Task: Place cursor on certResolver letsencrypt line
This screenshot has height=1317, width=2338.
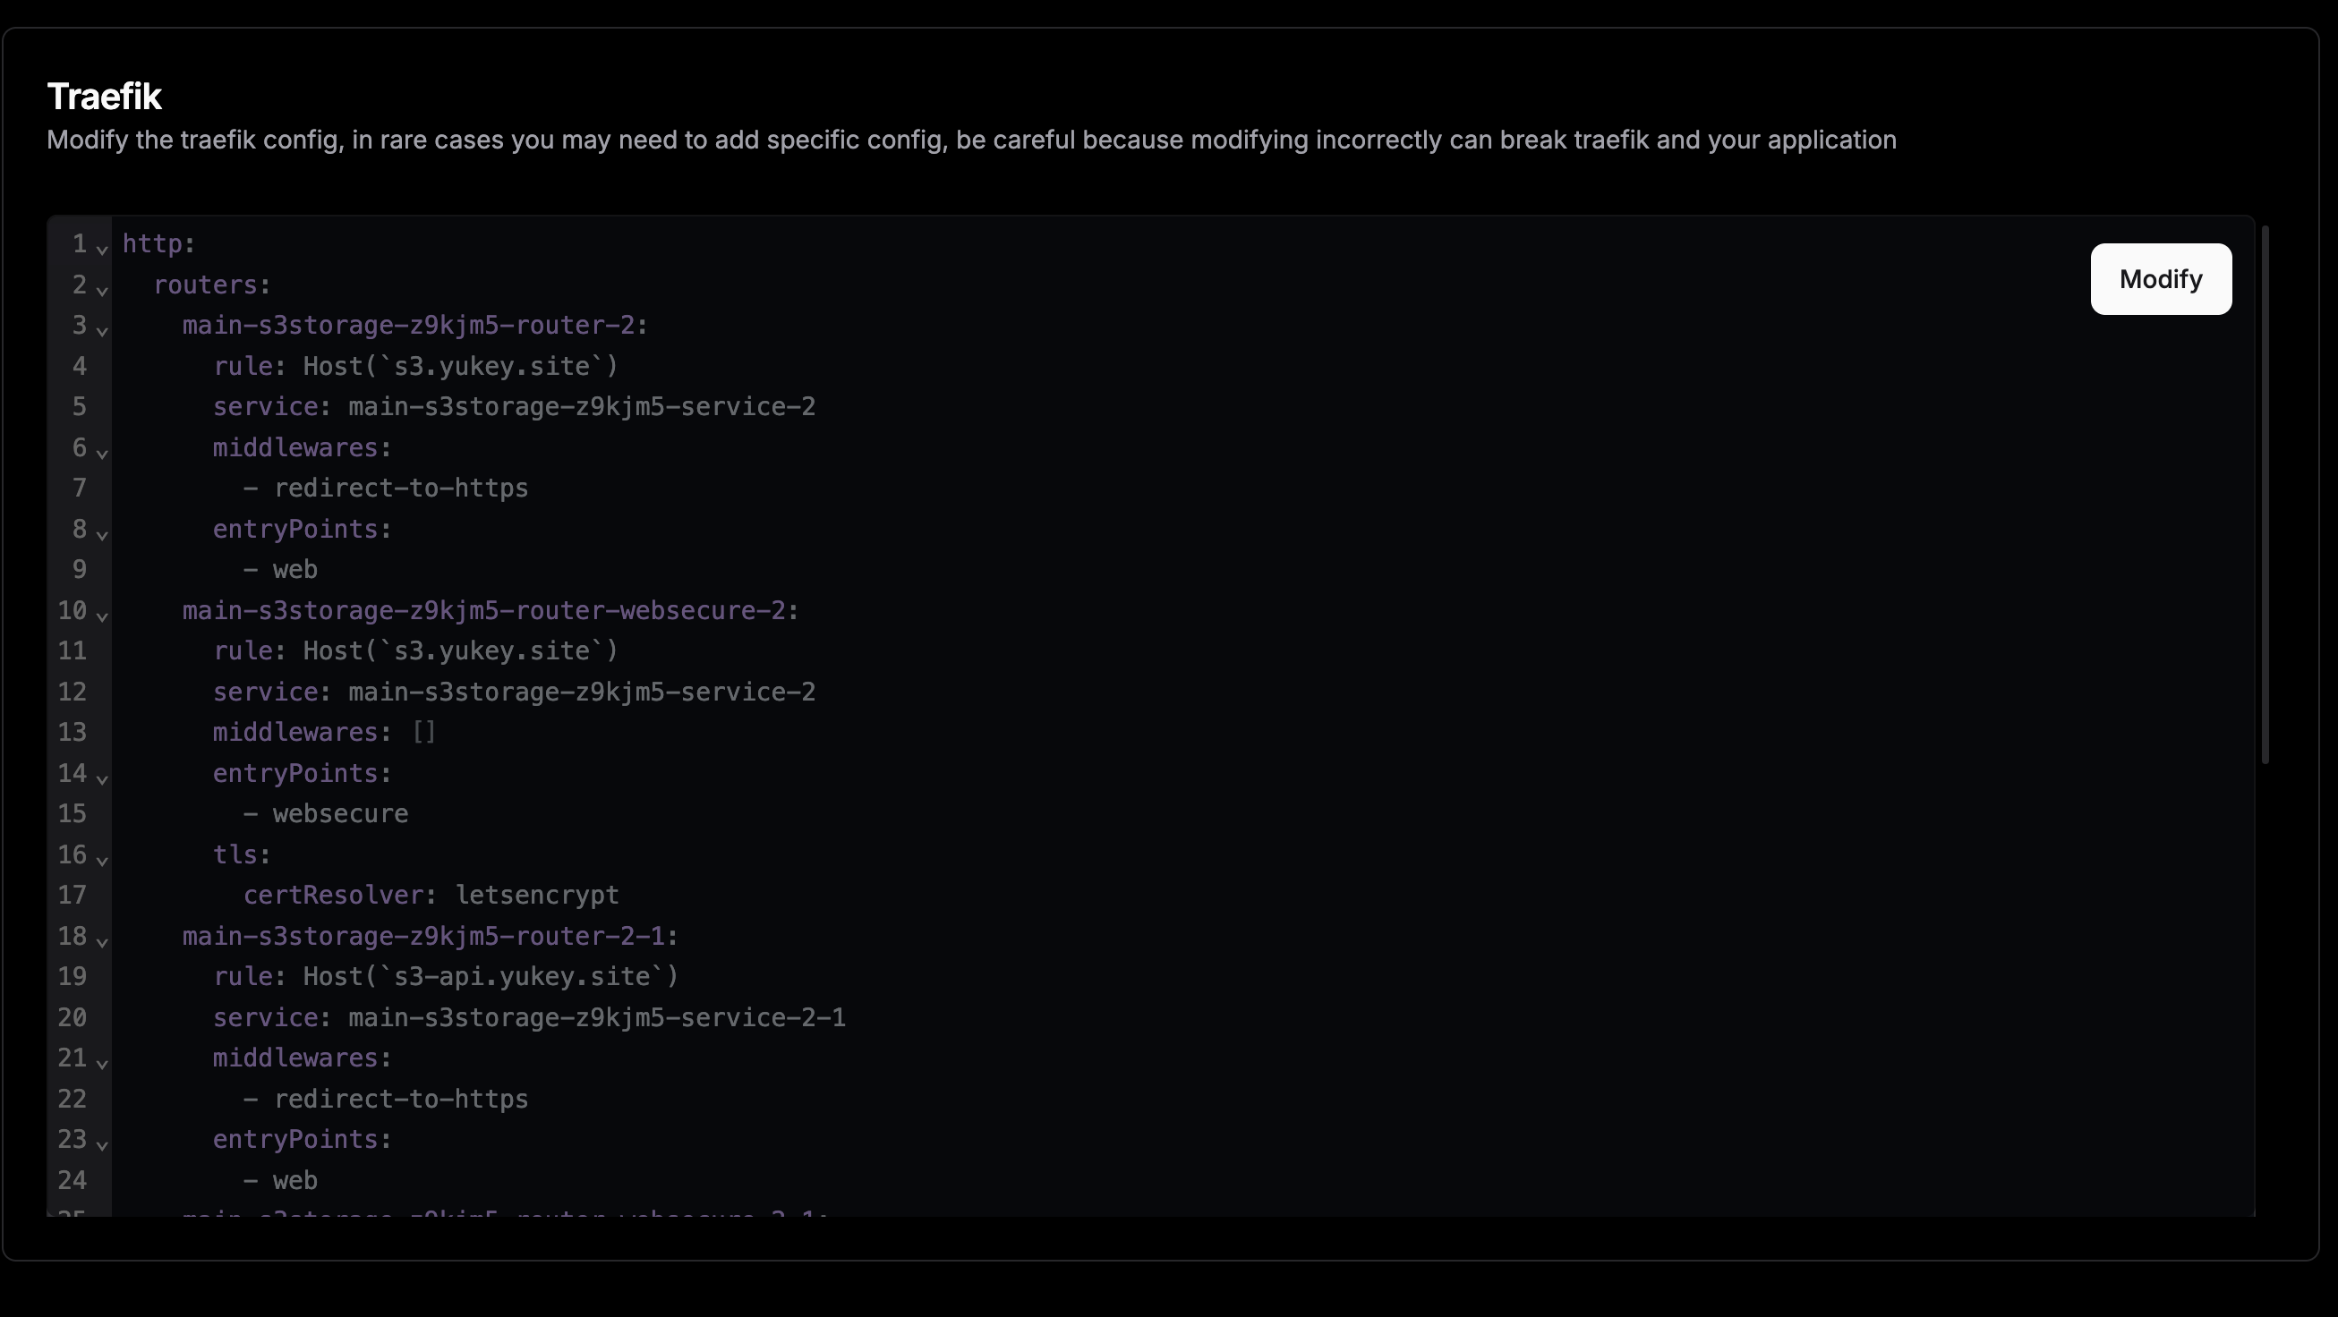Action: [431, 896]
